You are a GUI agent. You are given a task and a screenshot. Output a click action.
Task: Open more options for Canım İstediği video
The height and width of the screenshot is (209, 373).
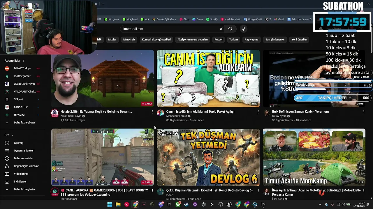[x=258, y=112]
